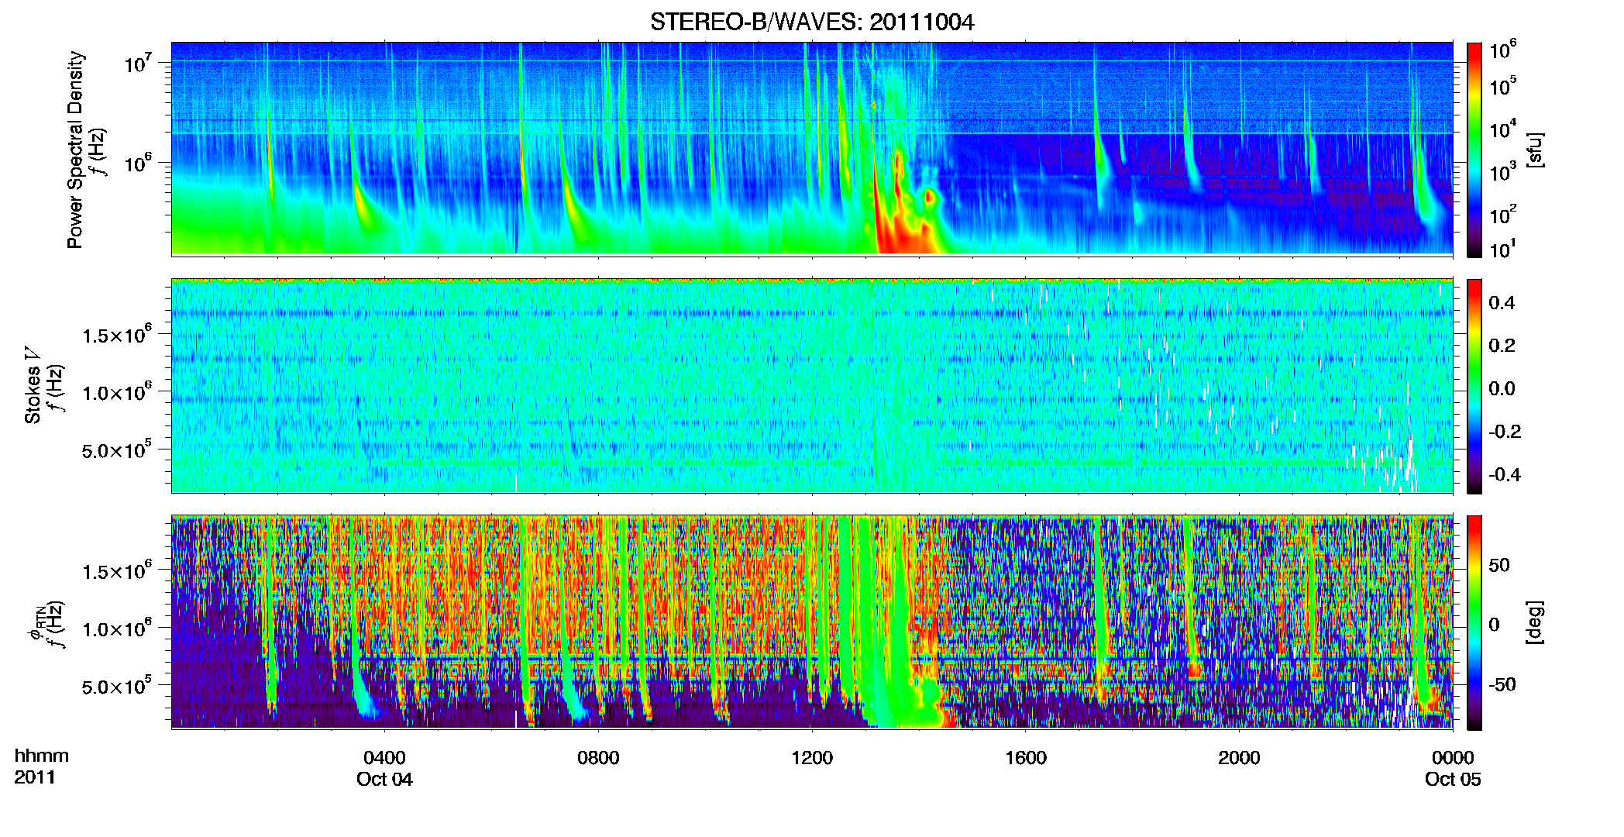
Task: Click the 2011 year label
Action: [35, 777]
